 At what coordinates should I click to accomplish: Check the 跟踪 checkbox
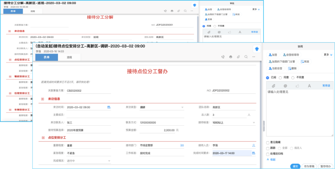[267, 148]
